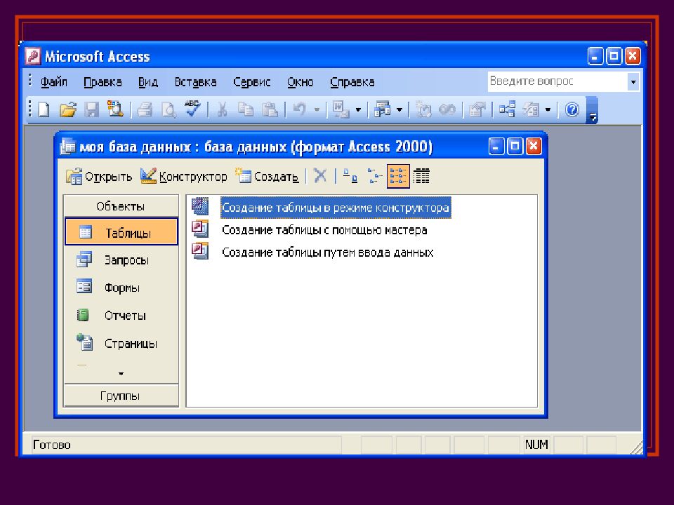Run the spelling check toolbar icon
Viewport: 674px width, 505px height.
tap(192, 109)
